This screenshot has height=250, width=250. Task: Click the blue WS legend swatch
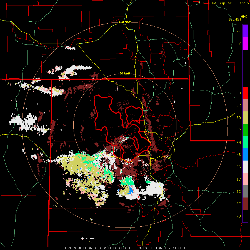coord(245,154)
